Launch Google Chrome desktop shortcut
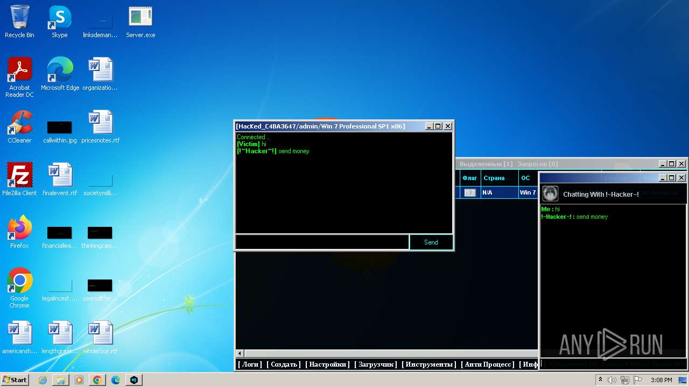Screen dimensions: 689x387 tap(19, 288)
